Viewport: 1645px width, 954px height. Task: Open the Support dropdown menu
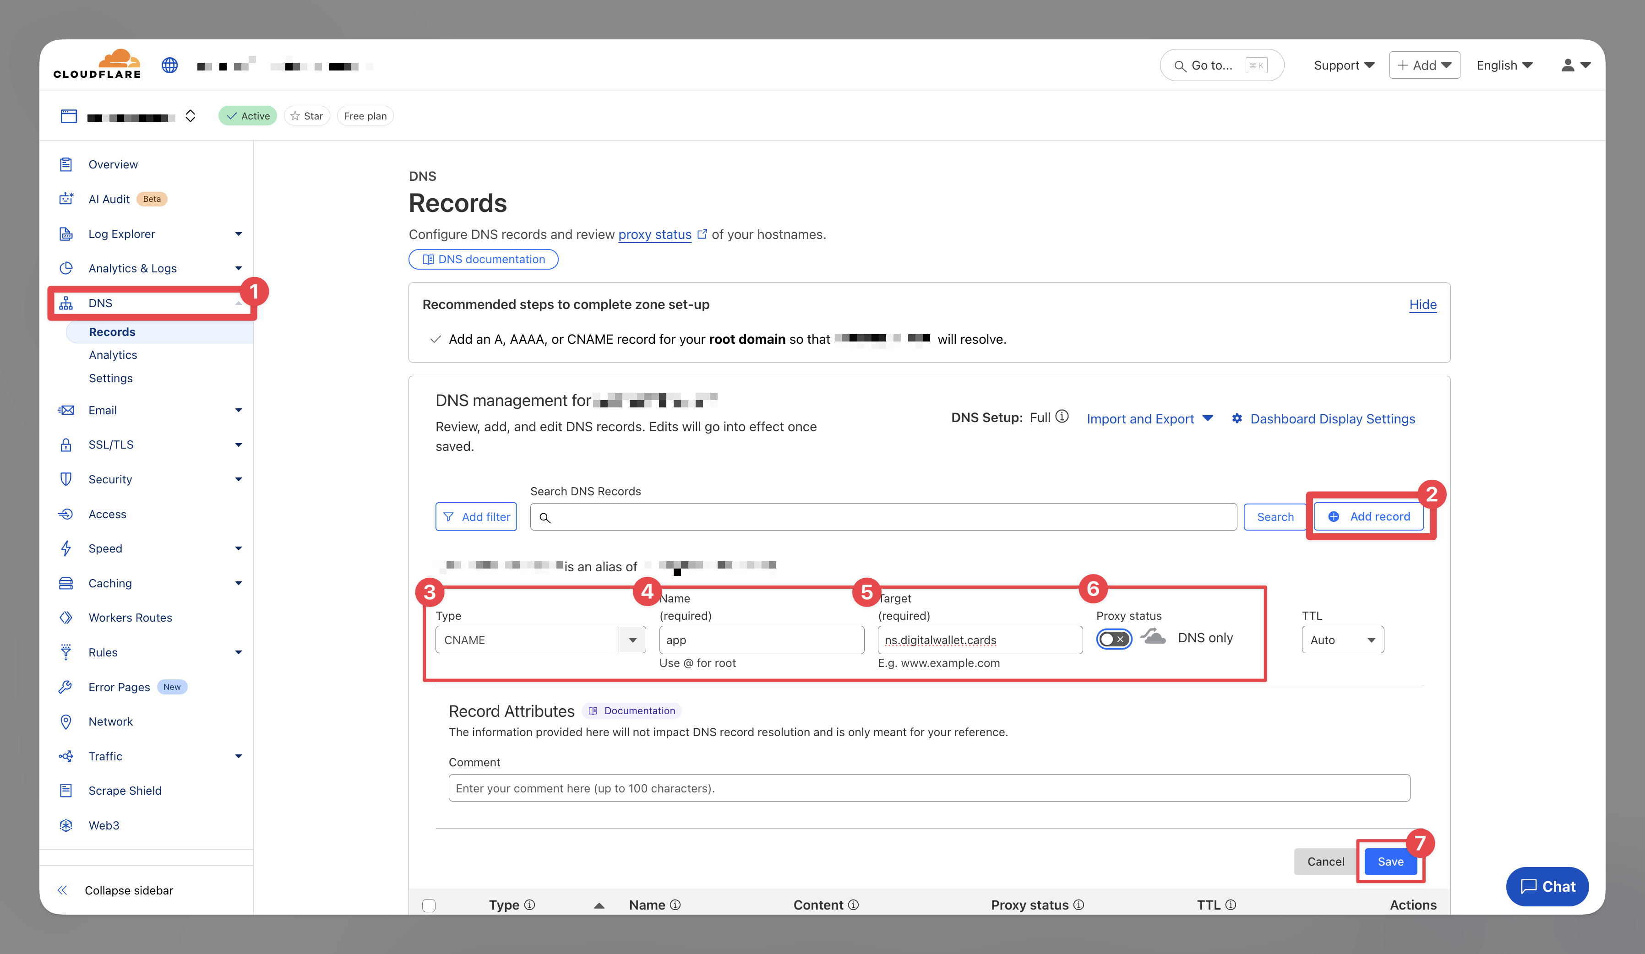click(1343, 65)
